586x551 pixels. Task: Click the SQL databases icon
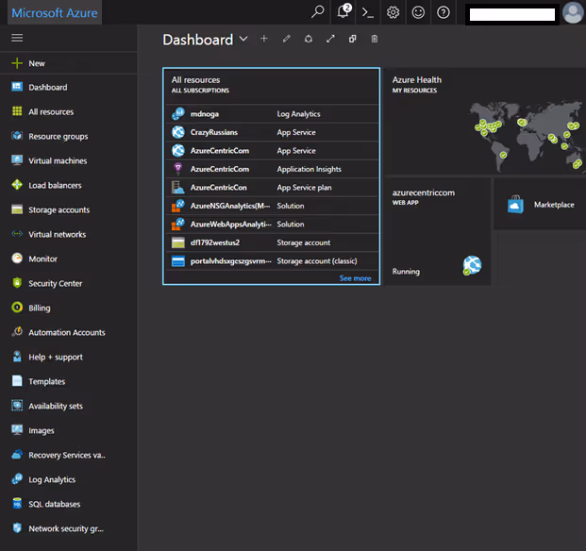click(x=17, y=503)
